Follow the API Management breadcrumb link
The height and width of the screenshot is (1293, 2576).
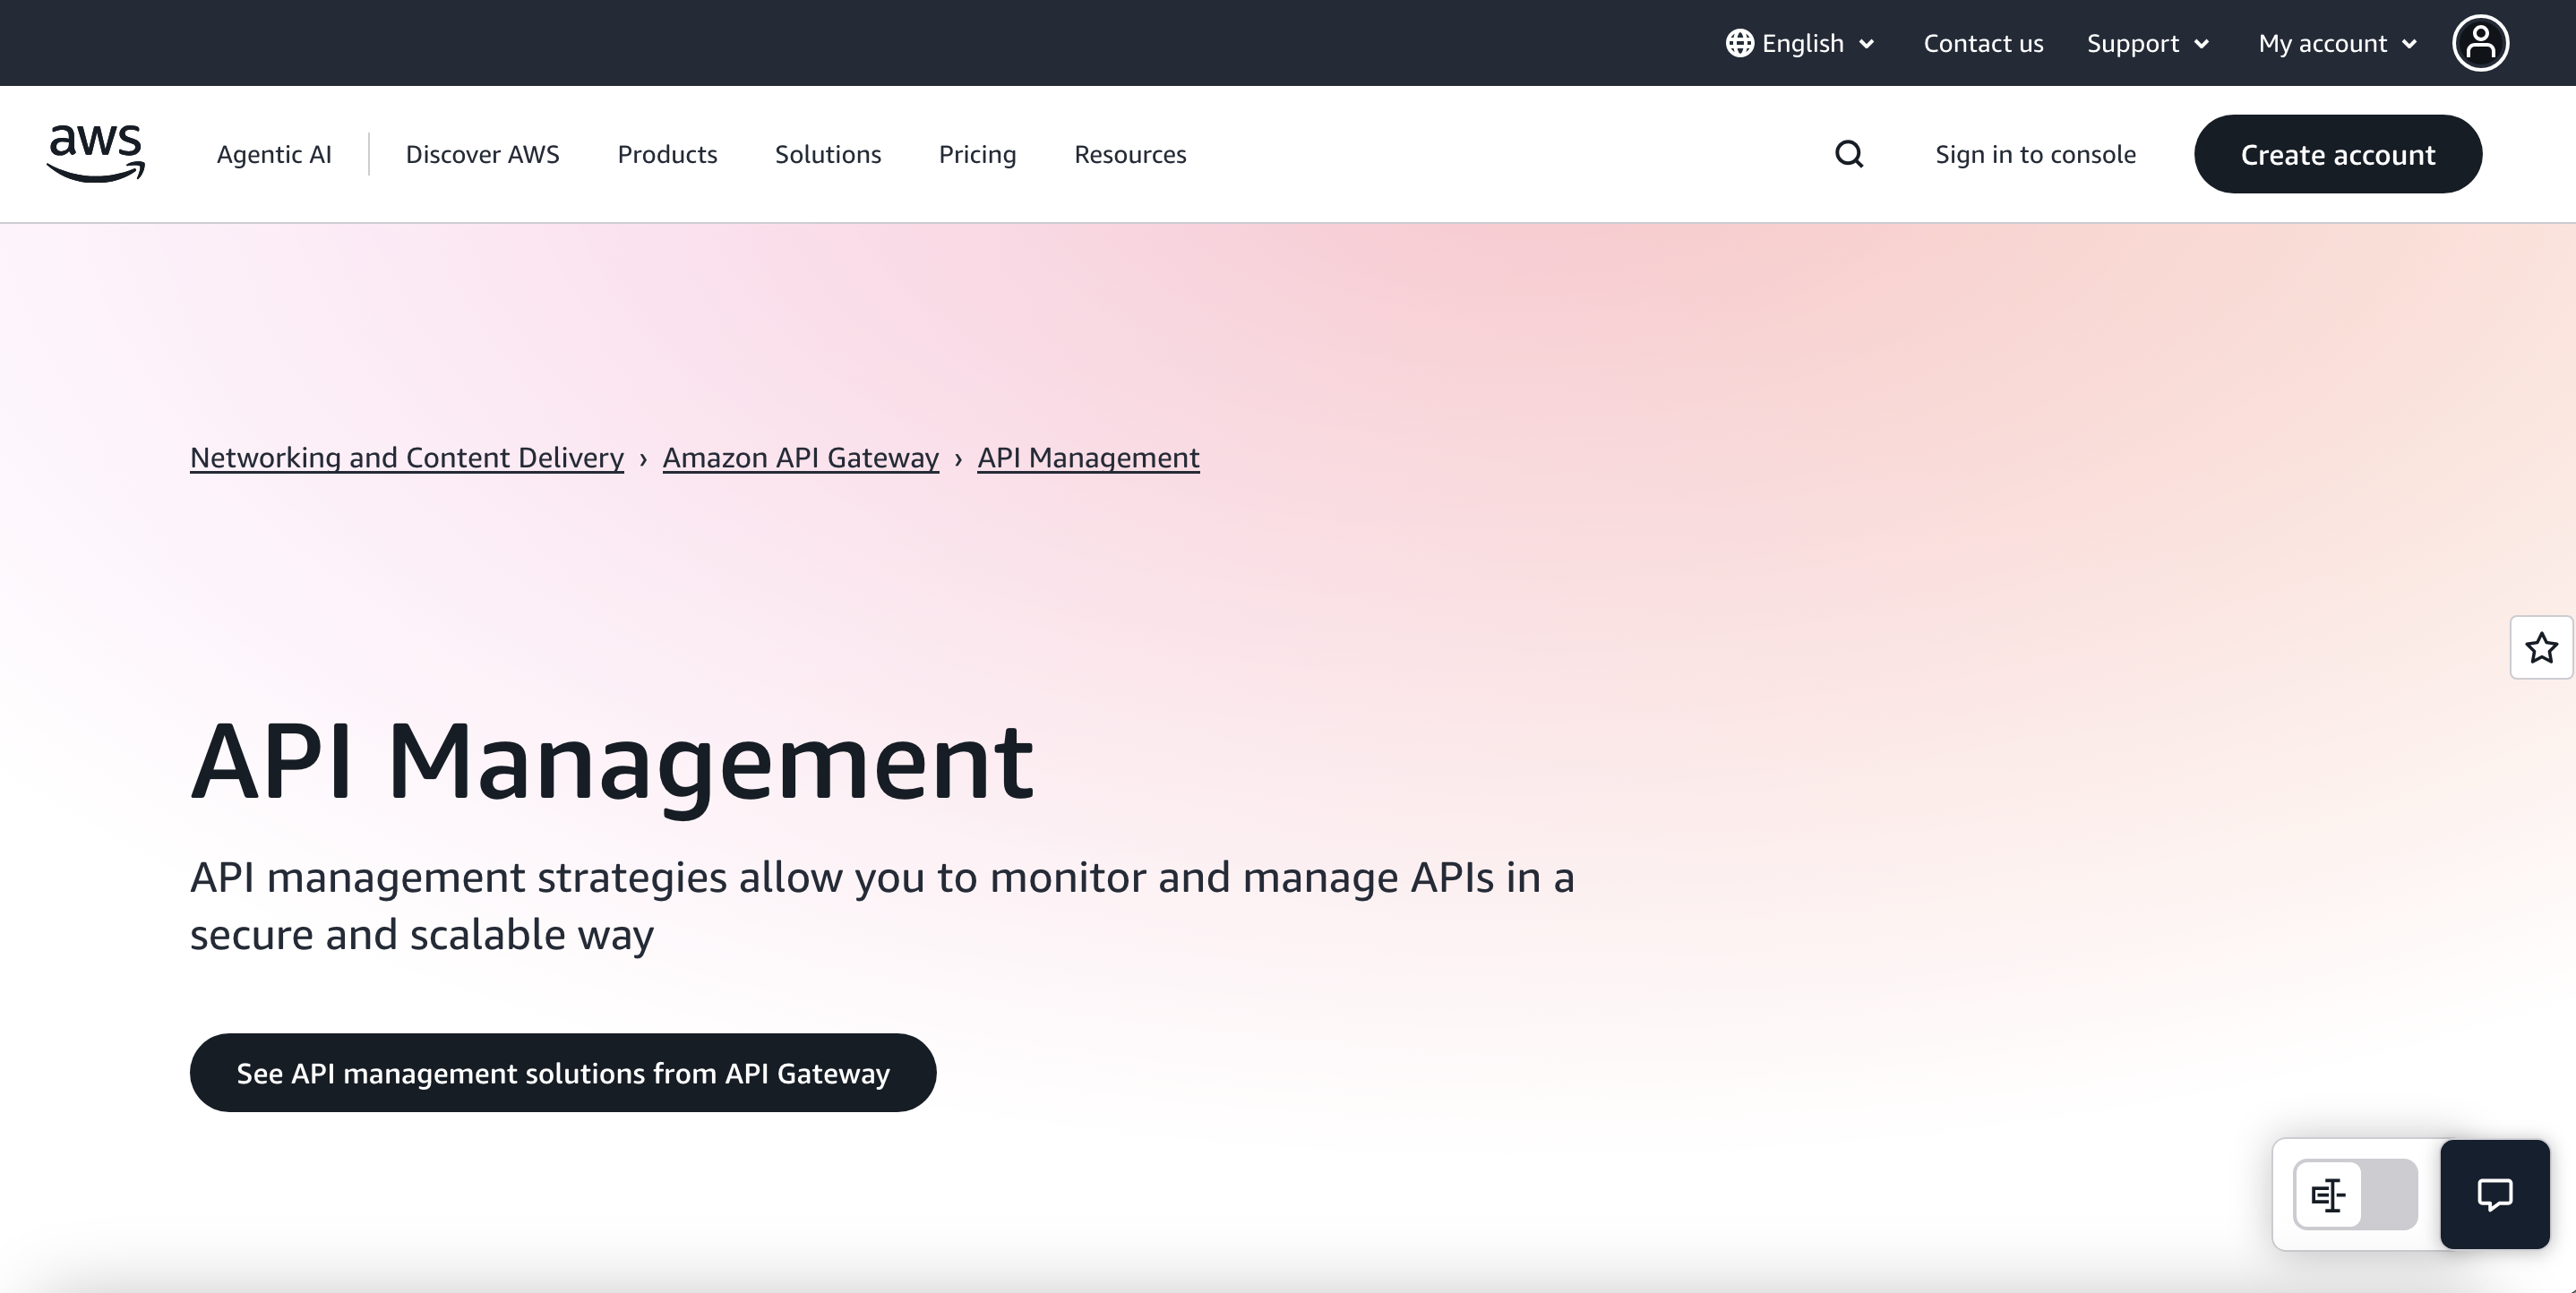click(x=1088, y=457)
